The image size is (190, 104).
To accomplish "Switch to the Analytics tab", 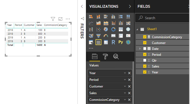I will (116, 57).
